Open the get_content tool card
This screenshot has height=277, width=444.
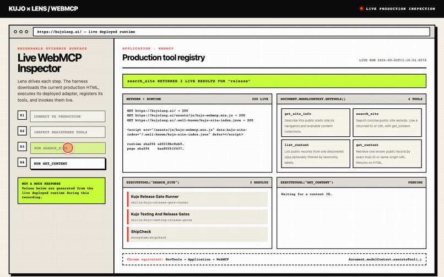[387, 153]
